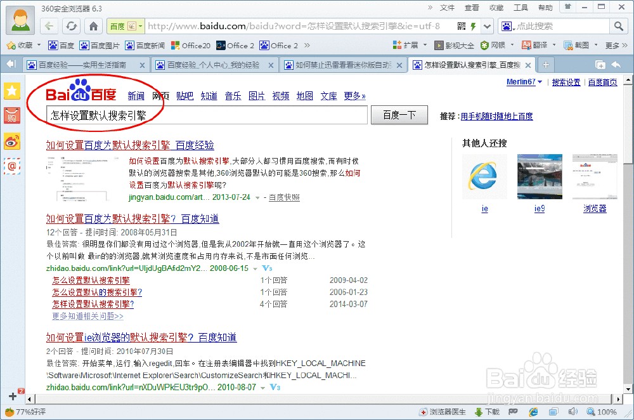
Task: Open the 100% zoom level control
Action: [x=602, y=412]
